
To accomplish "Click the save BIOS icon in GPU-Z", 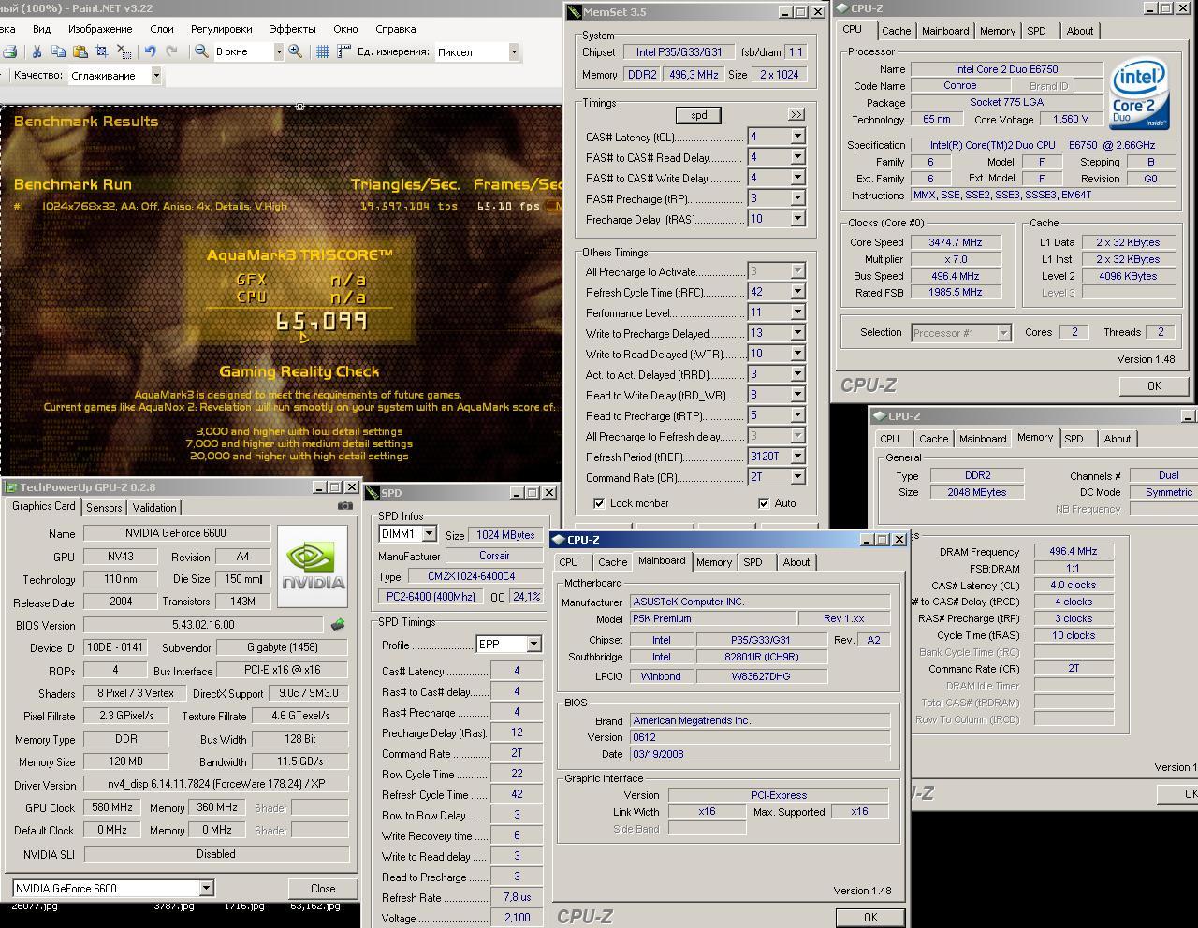I will (338, 624).
